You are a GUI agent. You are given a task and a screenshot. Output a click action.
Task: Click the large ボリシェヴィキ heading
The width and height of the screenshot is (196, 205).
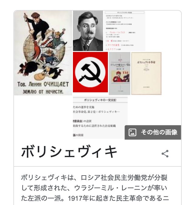69,152
